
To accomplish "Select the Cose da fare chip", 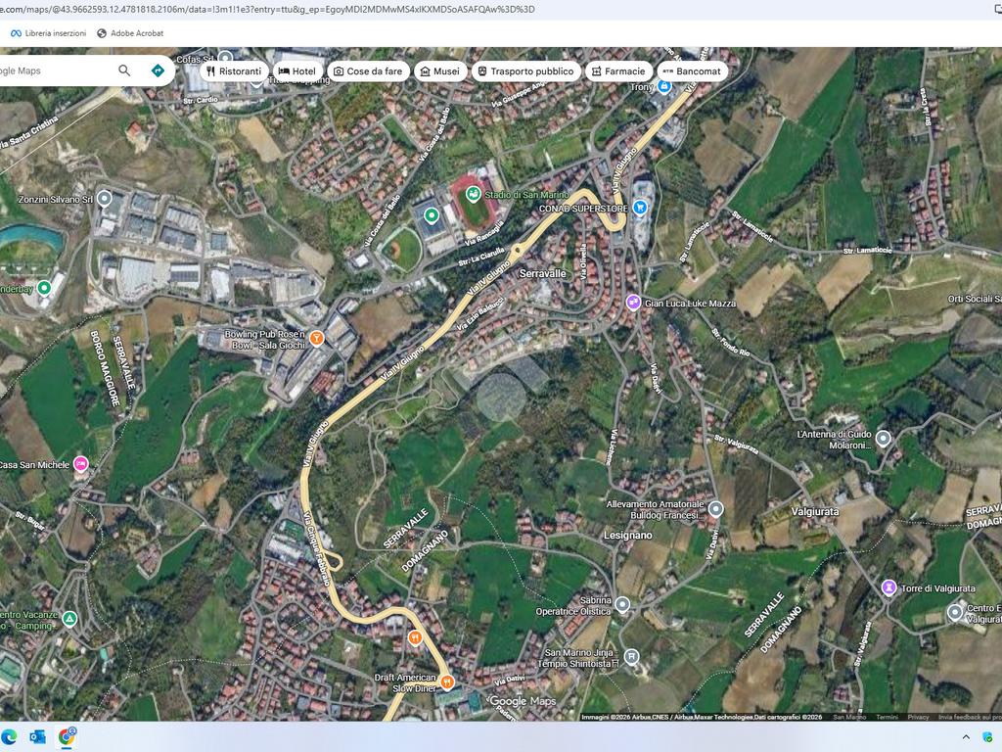I will [367, 71].
